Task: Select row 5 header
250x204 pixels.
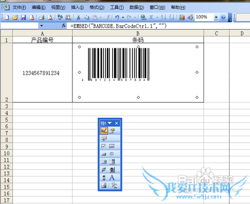Action: (x=6, y=120)
